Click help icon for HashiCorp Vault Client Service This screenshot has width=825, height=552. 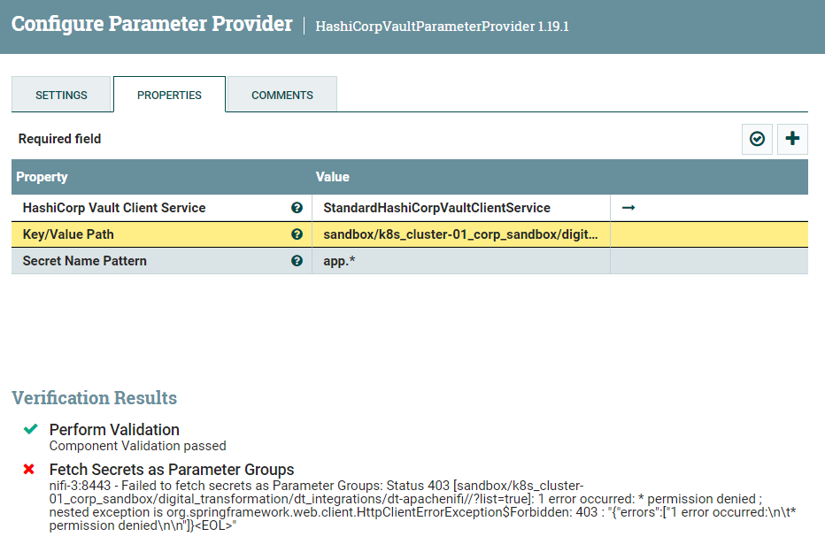297,208
